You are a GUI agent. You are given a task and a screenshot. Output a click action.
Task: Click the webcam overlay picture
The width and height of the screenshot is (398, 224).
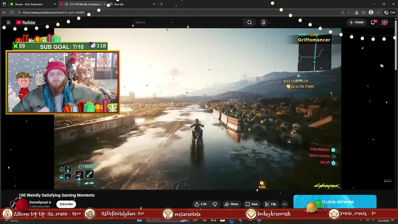(63, 82)
